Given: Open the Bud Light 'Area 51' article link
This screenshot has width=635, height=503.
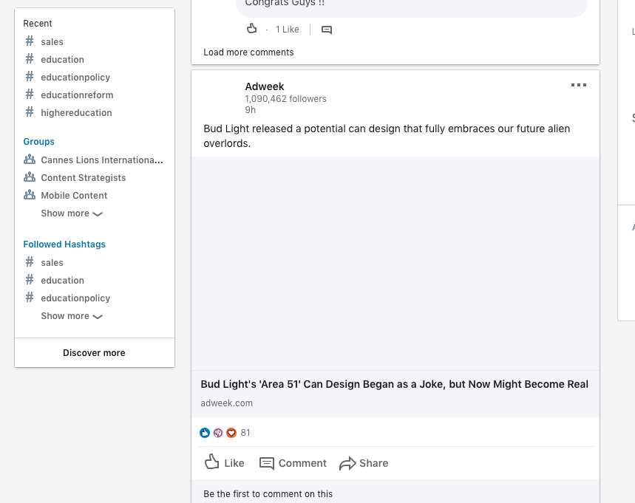Looking at the screenshot, I should (394, 384).
